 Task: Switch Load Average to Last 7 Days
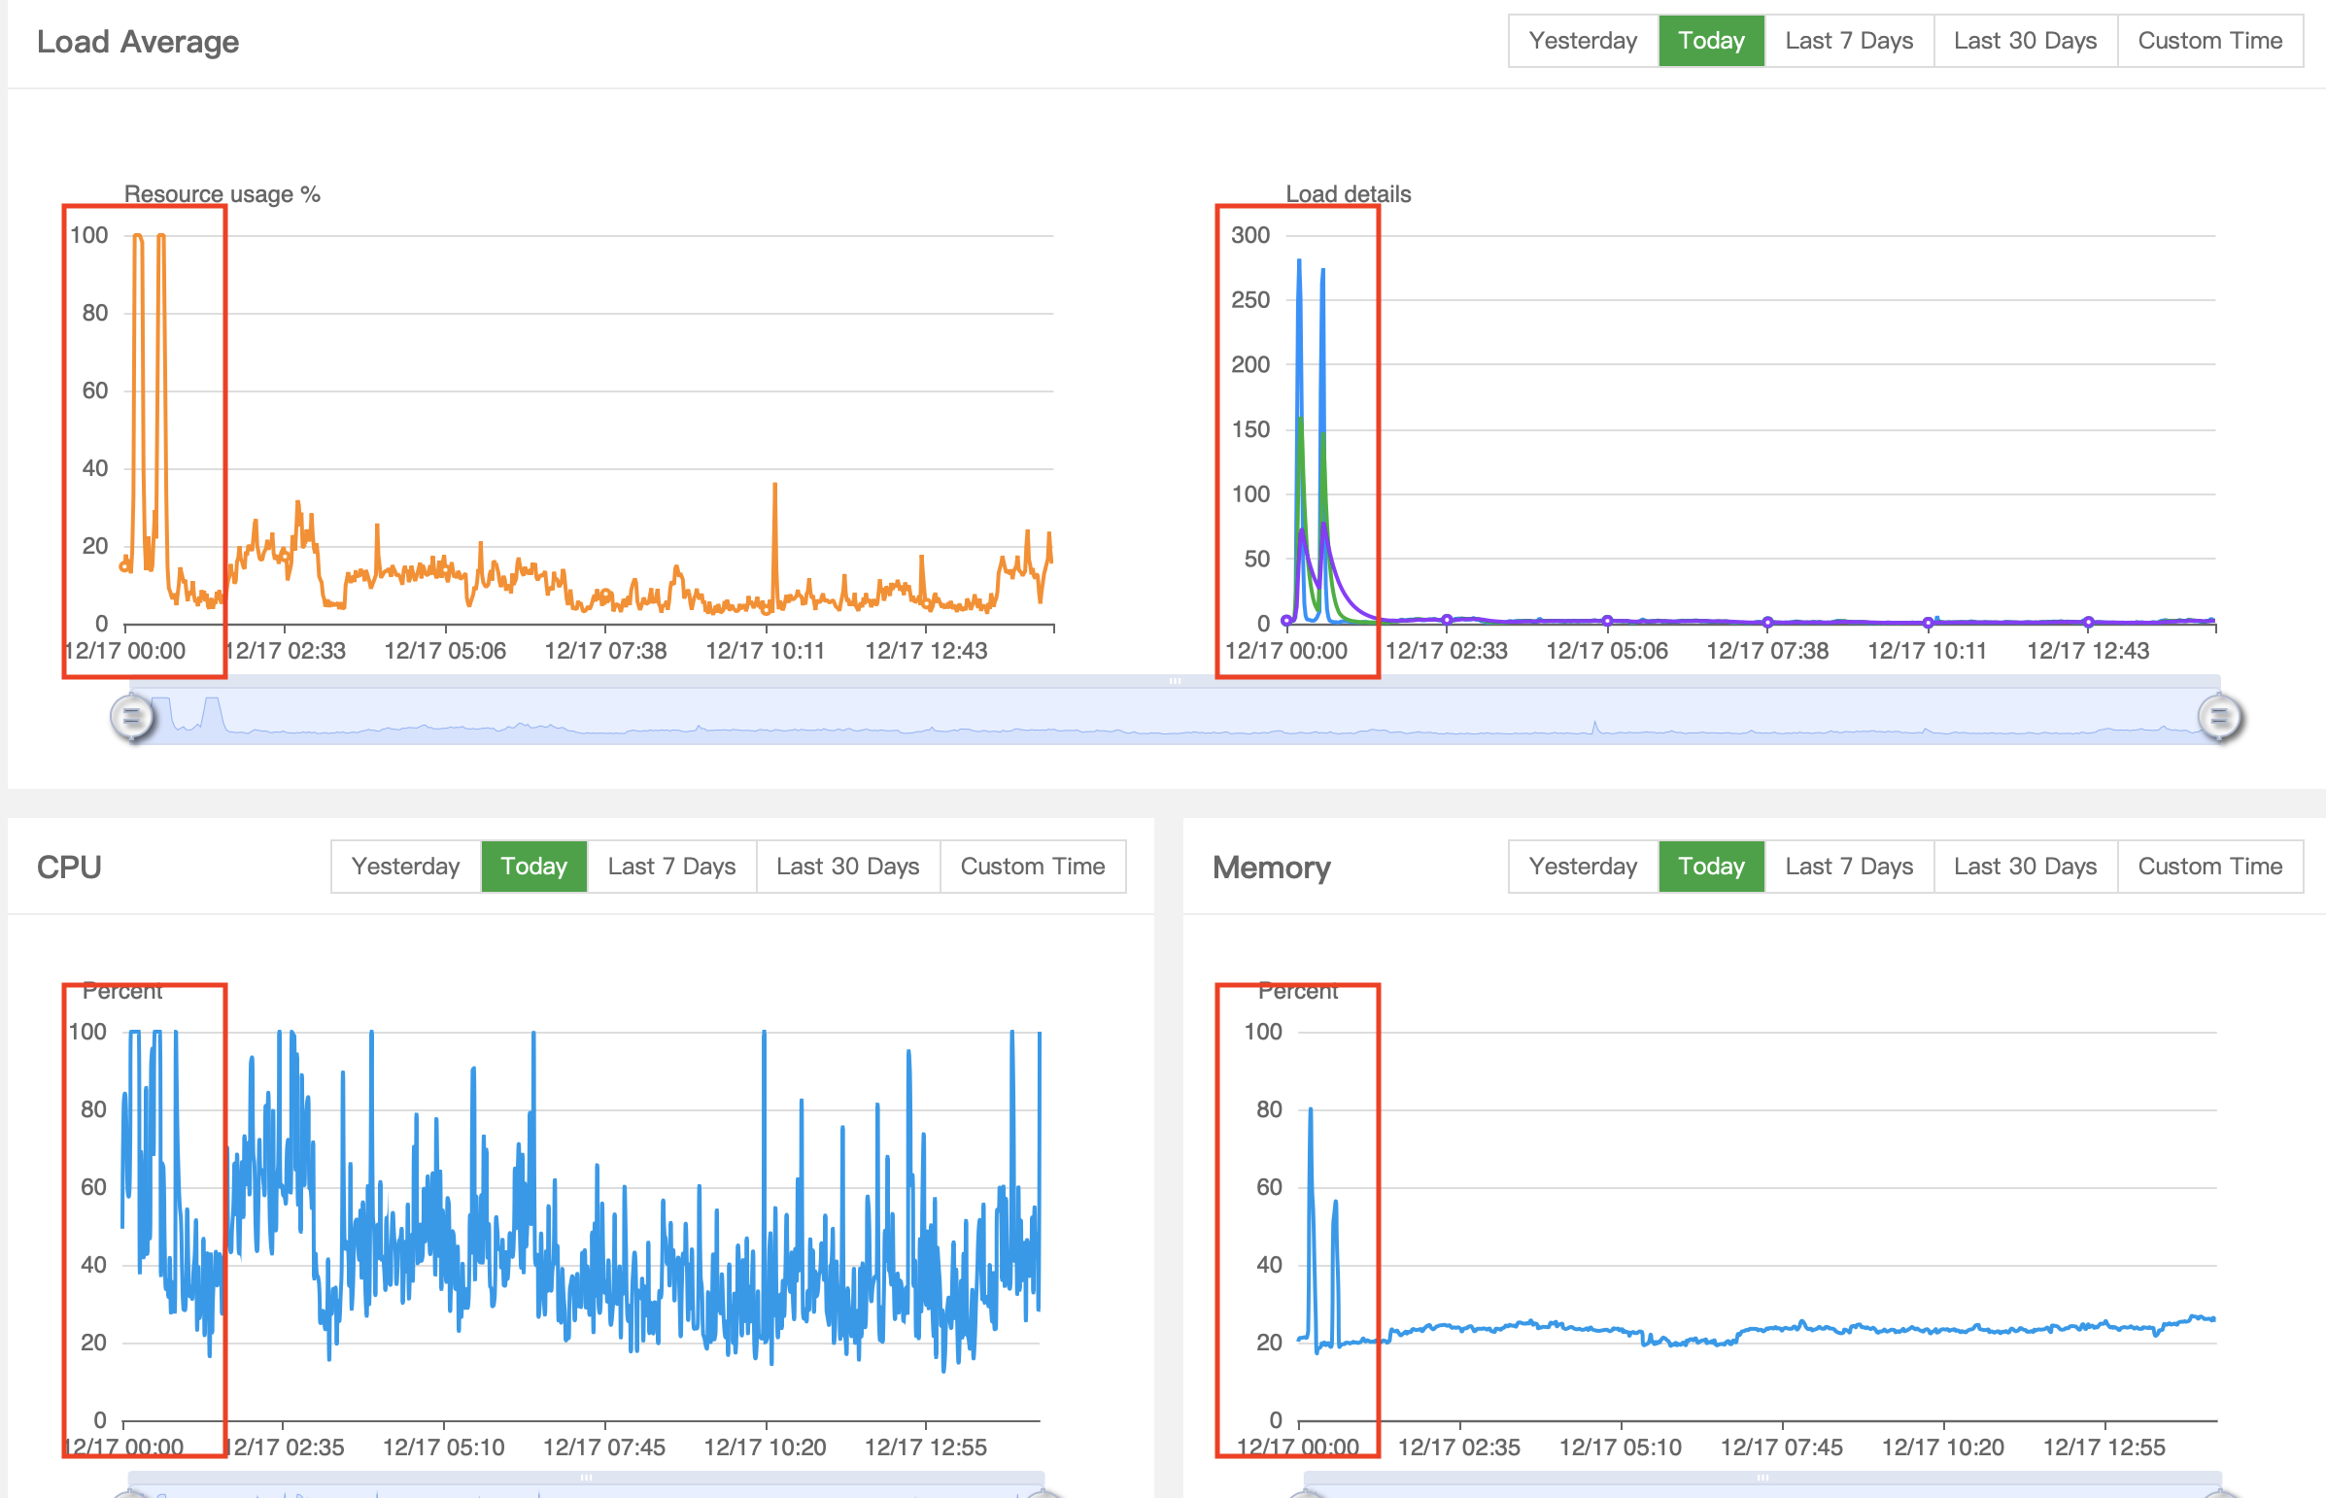tap(1848, 41)
